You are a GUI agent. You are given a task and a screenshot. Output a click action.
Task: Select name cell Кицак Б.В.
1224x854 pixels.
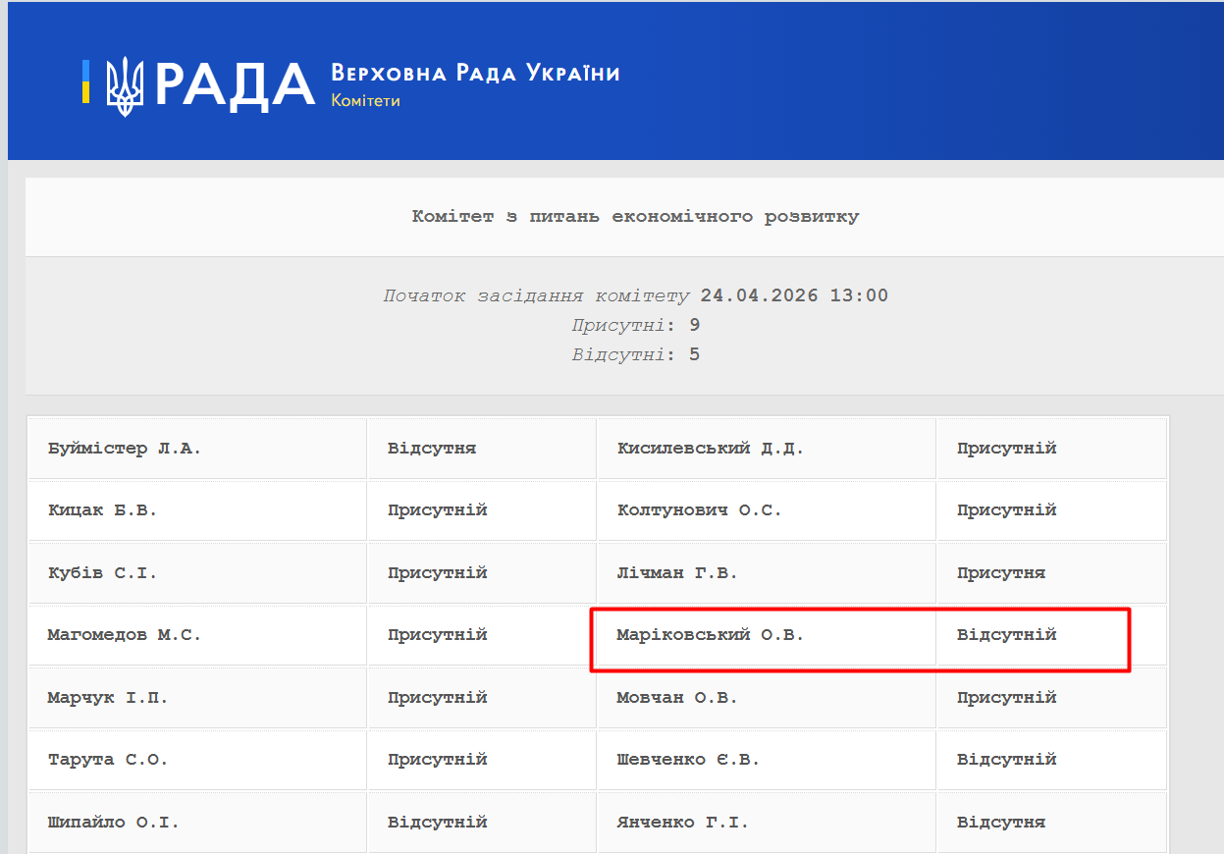197,510
